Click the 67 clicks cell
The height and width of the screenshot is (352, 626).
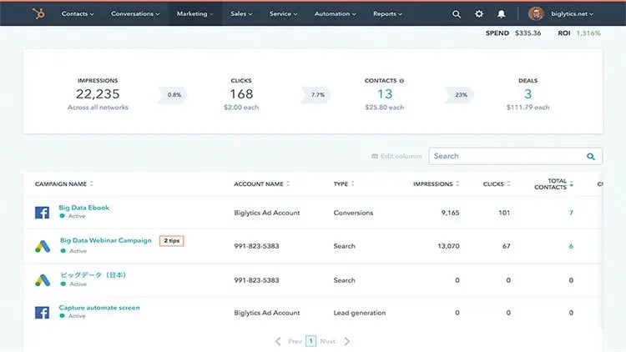pos(507,246)
